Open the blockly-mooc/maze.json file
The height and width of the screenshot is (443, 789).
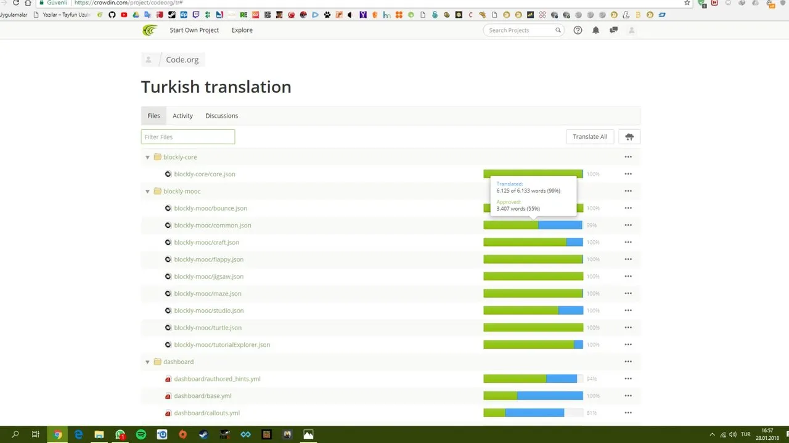point(208,294)
